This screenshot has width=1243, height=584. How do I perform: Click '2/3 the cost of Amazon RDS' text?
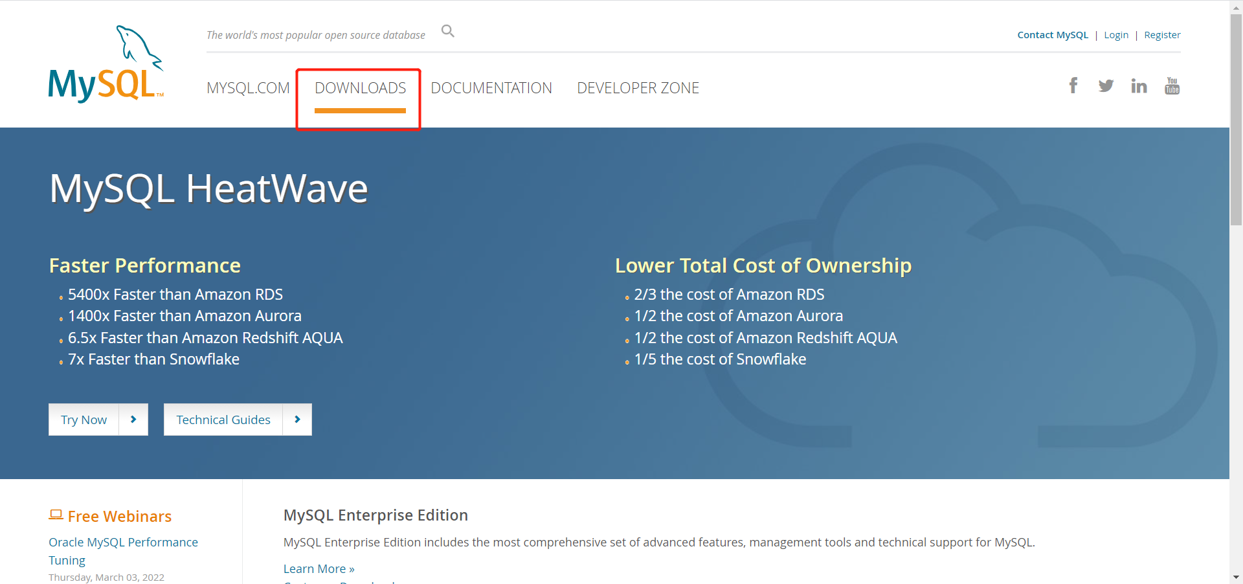coord(729,295)
